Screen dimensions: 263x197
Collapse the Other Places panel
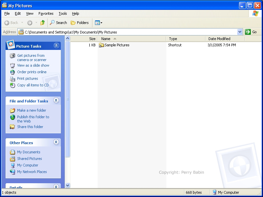click(x=56, y=142)
